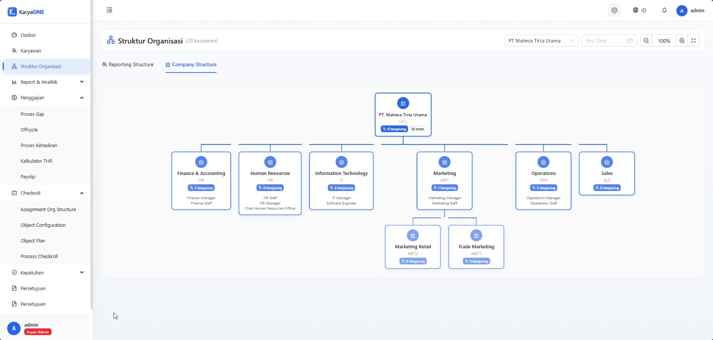Image resolution: width=713 pixels, height=340 pixels.
Task: Click the "1 langsung" badge in Marketing
Action: click(445, 188)
